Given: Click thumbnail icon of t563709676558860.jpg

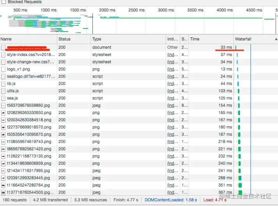Looking at the screenshot, I should tap(3, 106).
